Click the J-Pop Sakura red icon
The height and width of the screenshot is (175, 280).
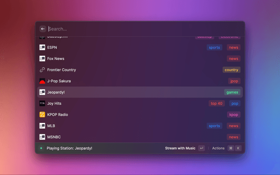click(42, 81)
